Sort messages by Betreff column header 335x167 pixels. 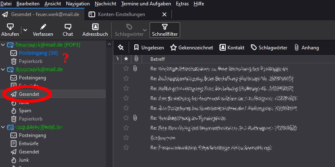158,59
